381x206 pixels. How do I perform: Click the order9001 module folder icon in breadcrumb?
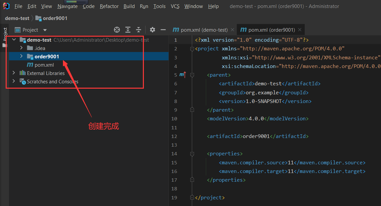click(x=38, y=18)
